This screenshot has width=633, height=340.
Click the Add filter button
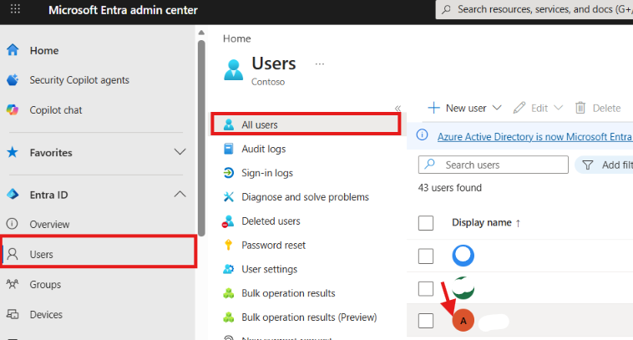pyautogui.click(x=605, y=165)
